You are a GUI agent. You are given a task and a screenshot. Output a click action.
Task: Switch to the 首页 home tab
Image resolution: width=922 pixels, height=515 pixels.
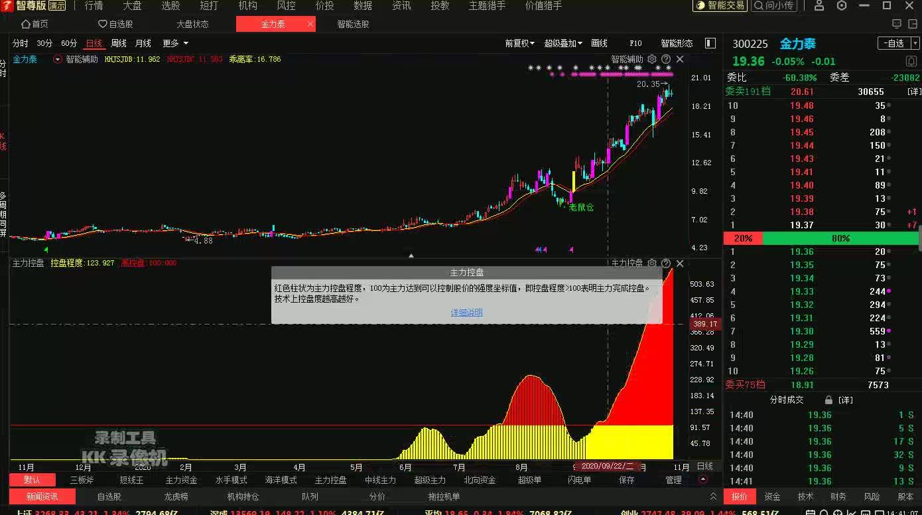[34, 24]
